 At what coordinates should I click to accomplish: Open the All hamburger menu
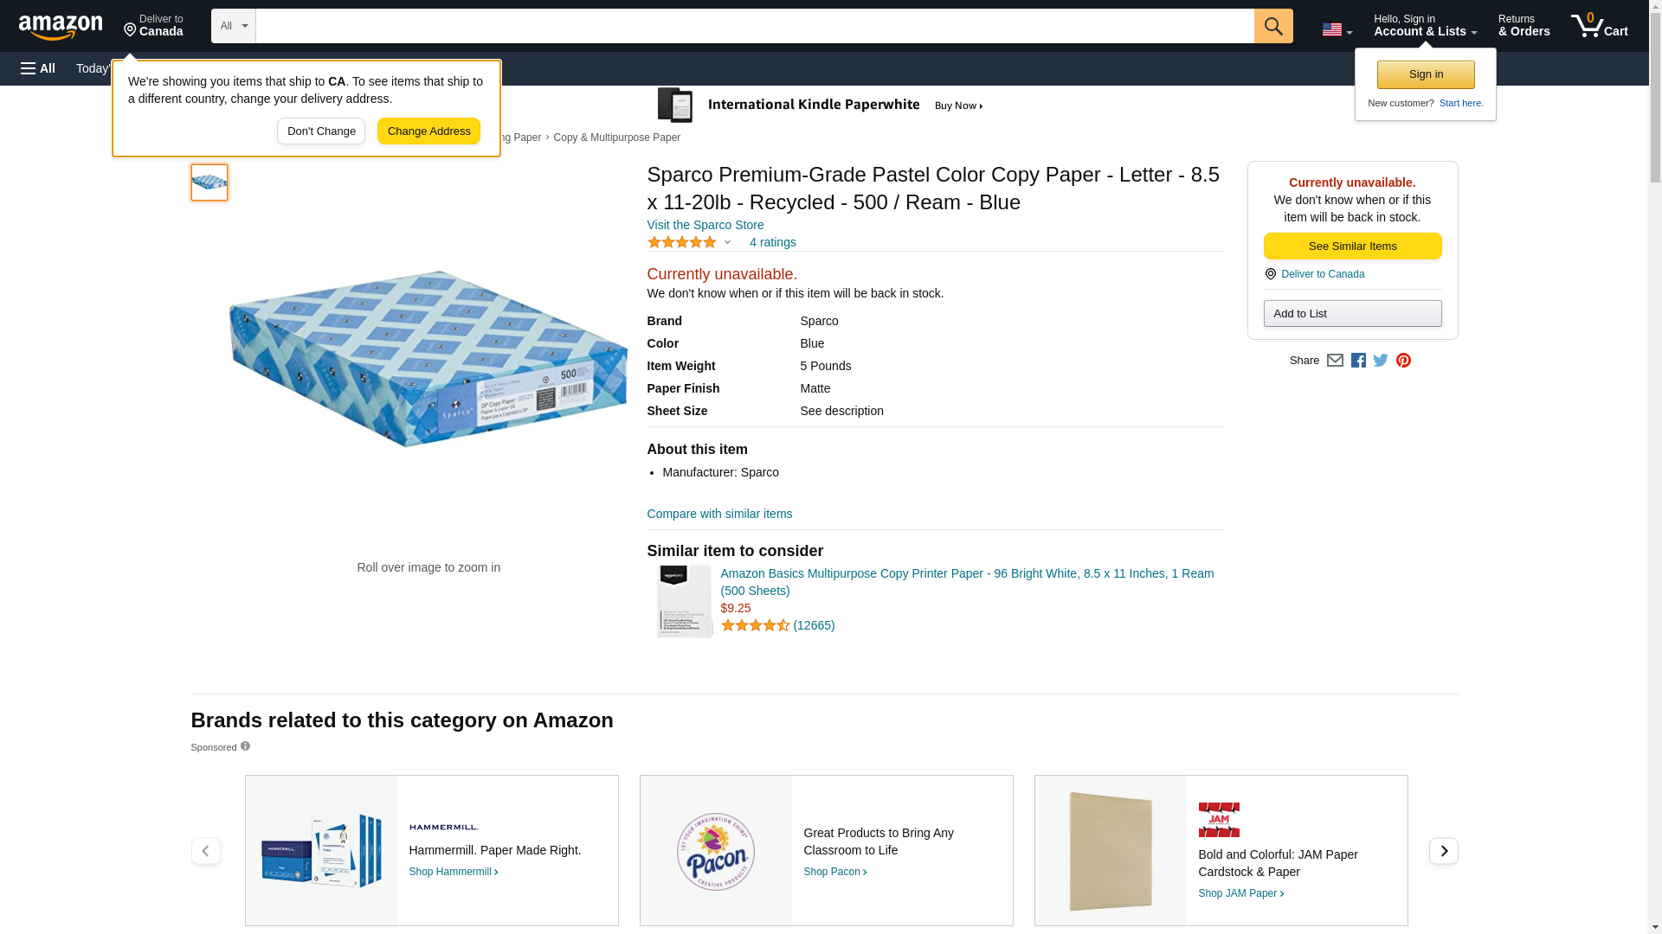click(x=38, y=68)
